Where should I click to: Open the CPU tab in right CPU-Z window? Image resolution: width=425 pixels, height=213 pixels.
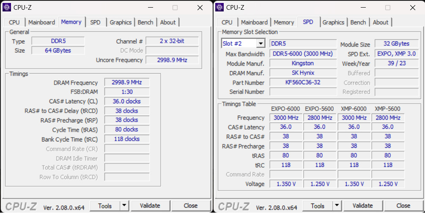tap(227, 22)
